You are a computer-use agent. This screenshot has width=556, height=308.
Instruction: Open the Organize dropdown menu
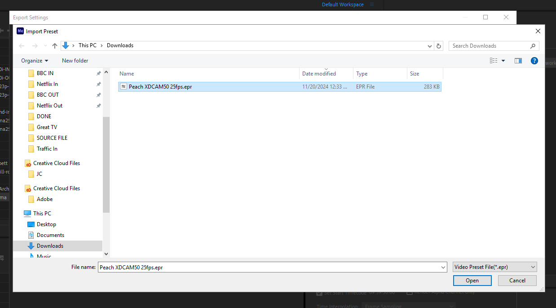point(35,61)
